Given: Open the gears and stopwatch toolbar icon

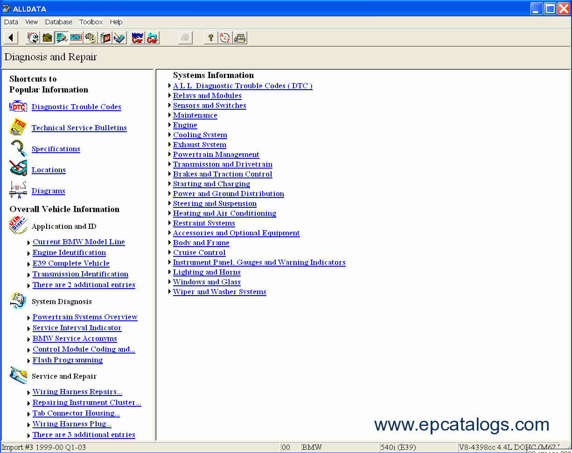Looking at the screenshot, I should pyautogui.click(x=91, y=38).
